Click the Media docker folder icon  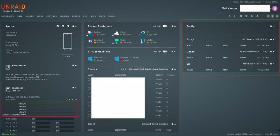coord(116,41)
